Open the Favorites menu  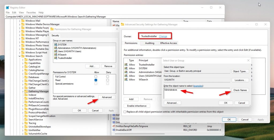(31, 13)
